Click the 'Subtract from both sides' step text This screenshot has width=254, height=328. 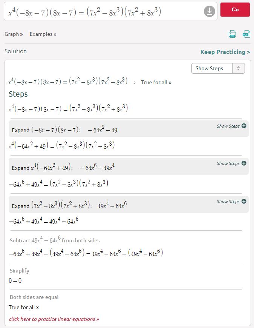tap(55, 240)
